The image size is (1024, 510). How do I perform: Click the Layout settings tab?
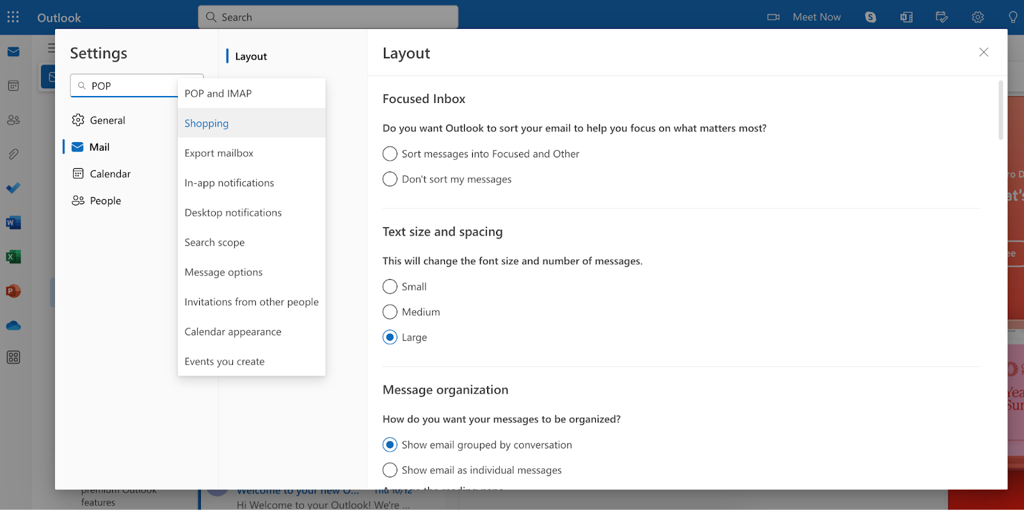251,56
